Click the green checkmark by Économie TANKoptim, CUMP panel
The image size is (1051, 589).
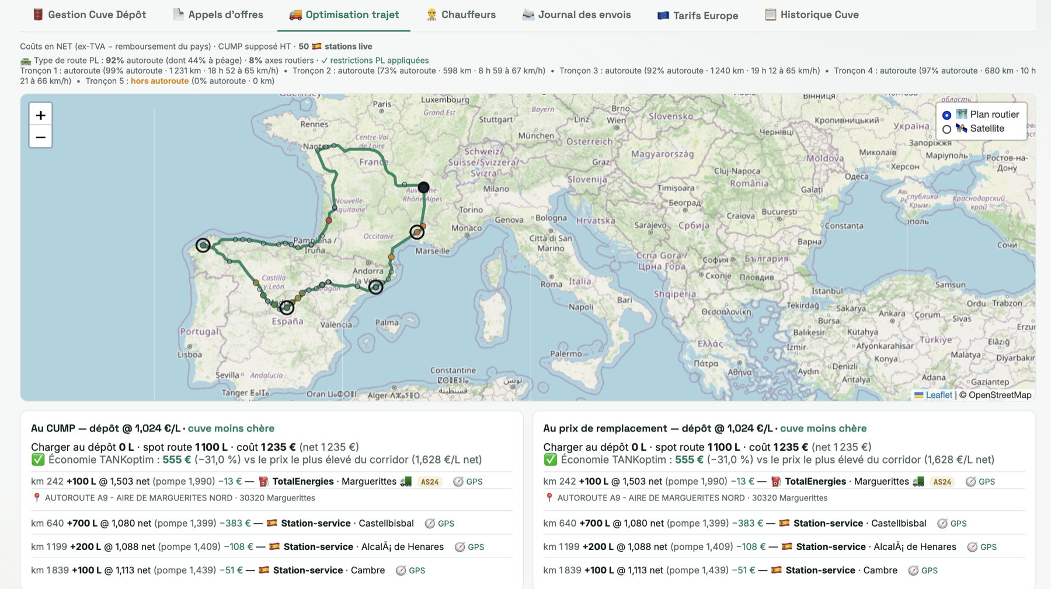click(38, 460)
